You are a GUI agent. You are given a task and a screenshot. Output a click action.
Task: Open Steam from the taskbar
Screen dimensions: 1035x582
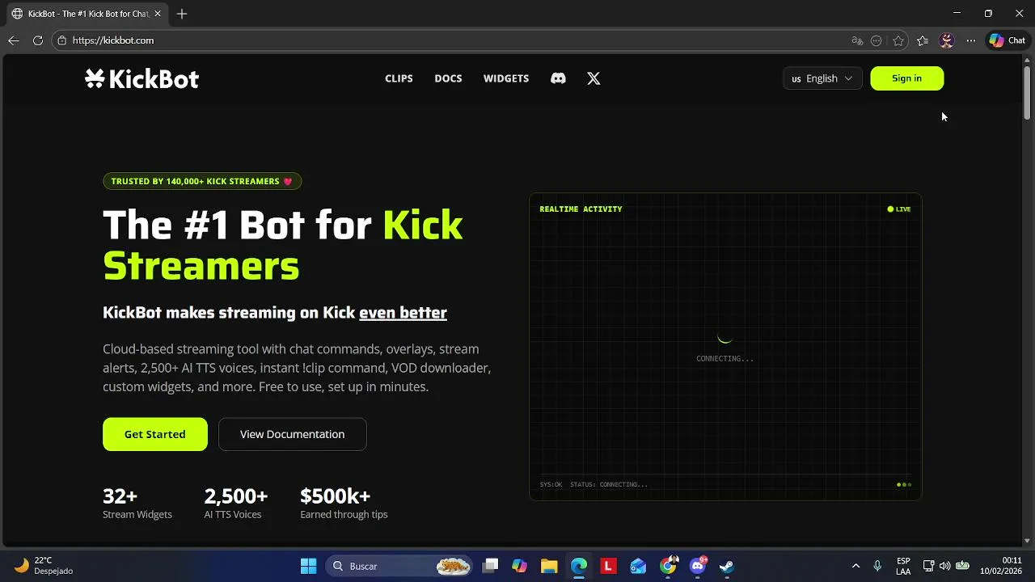coord(727,566)
